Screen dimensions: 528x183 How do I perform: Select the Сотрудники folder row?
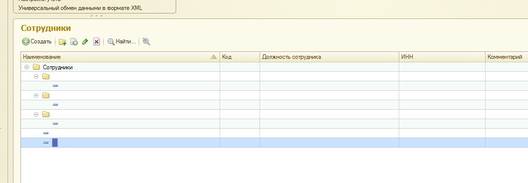(x=120, y=67)
